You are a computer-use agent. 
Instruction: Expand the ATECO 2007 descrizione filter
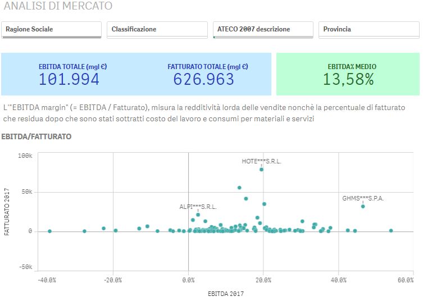pos(263,29)
